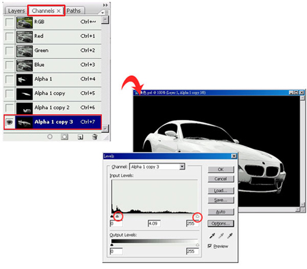Viewport: 307px width, 269px height.
Task: Edit output highlight level field 255
Action: point(192,251)
